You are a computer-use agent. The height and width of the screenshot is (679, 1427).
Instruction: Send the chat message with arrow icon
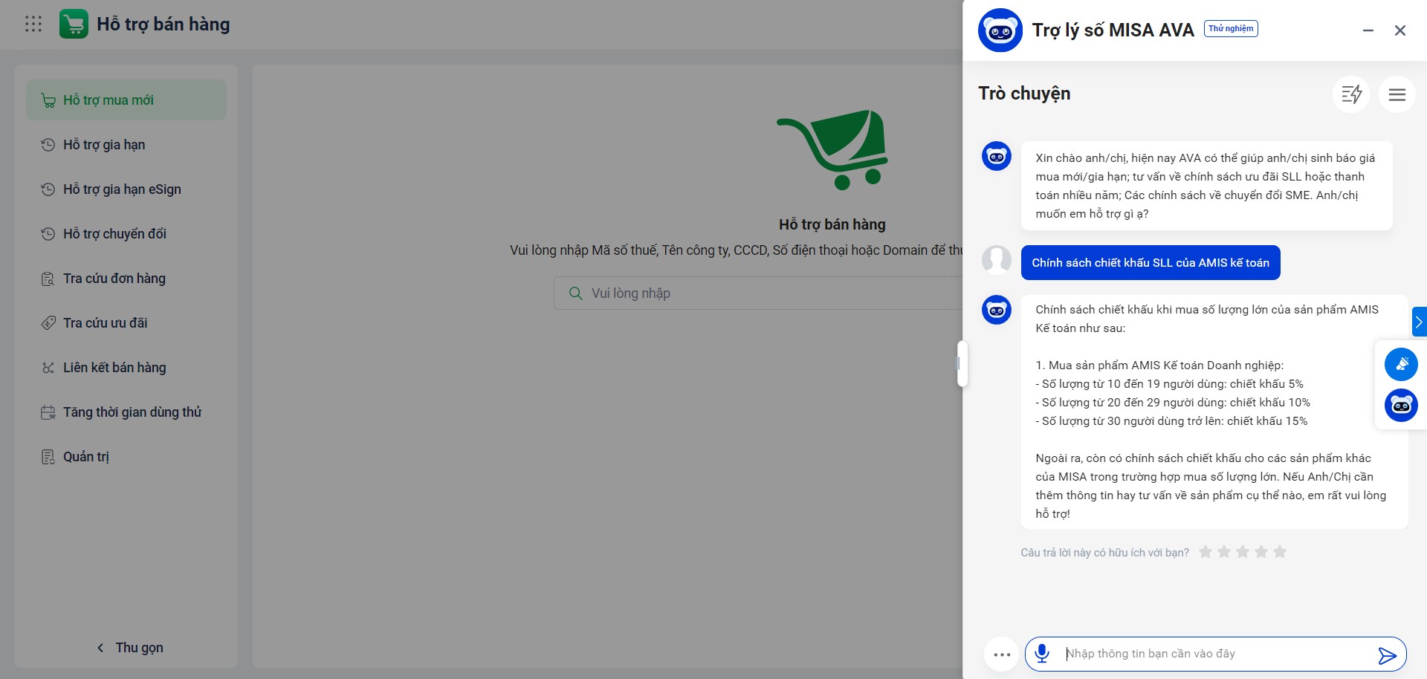1386,654
